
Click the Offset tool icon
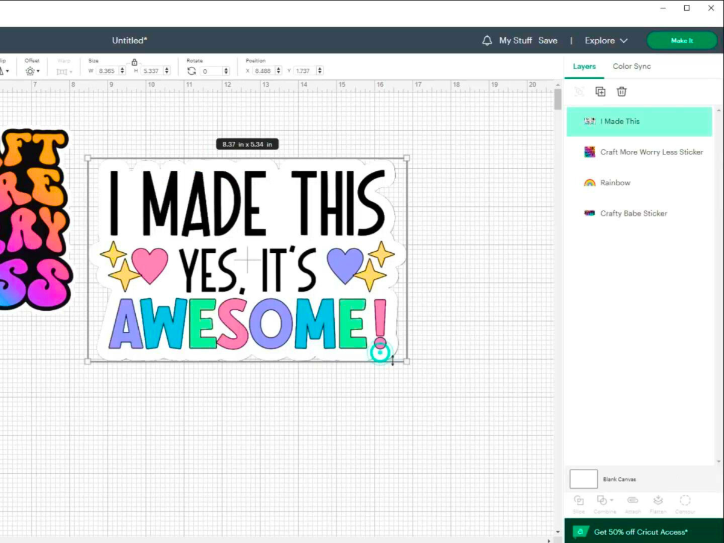pos(30,71)
